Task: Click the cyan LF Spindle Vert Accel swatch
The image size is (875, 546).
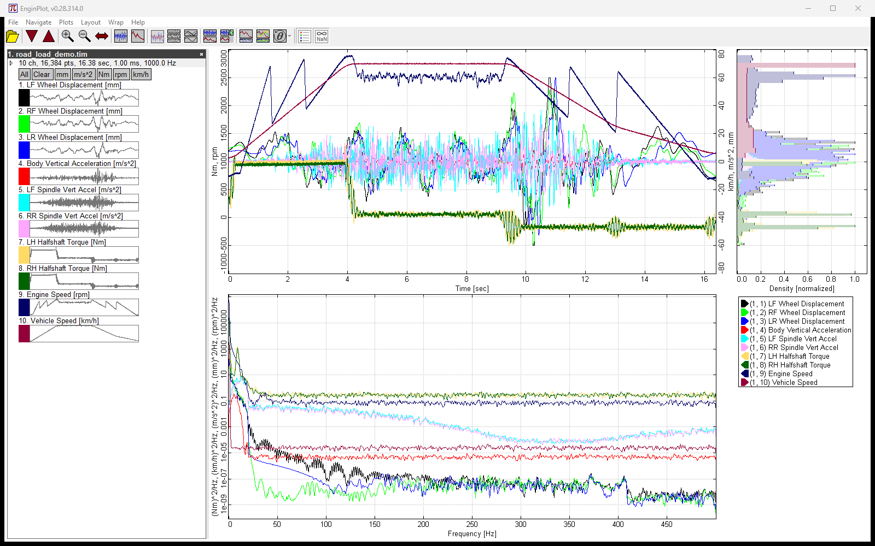Action: [x=24, y=203]
